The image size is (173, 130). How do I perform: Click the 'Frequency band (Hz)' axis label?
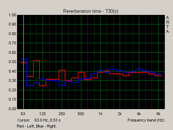click(146, 120)
